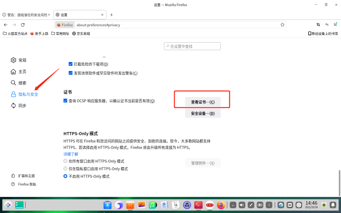Click the 查看证书 button
341x213 pixels.
pos(203,102)
